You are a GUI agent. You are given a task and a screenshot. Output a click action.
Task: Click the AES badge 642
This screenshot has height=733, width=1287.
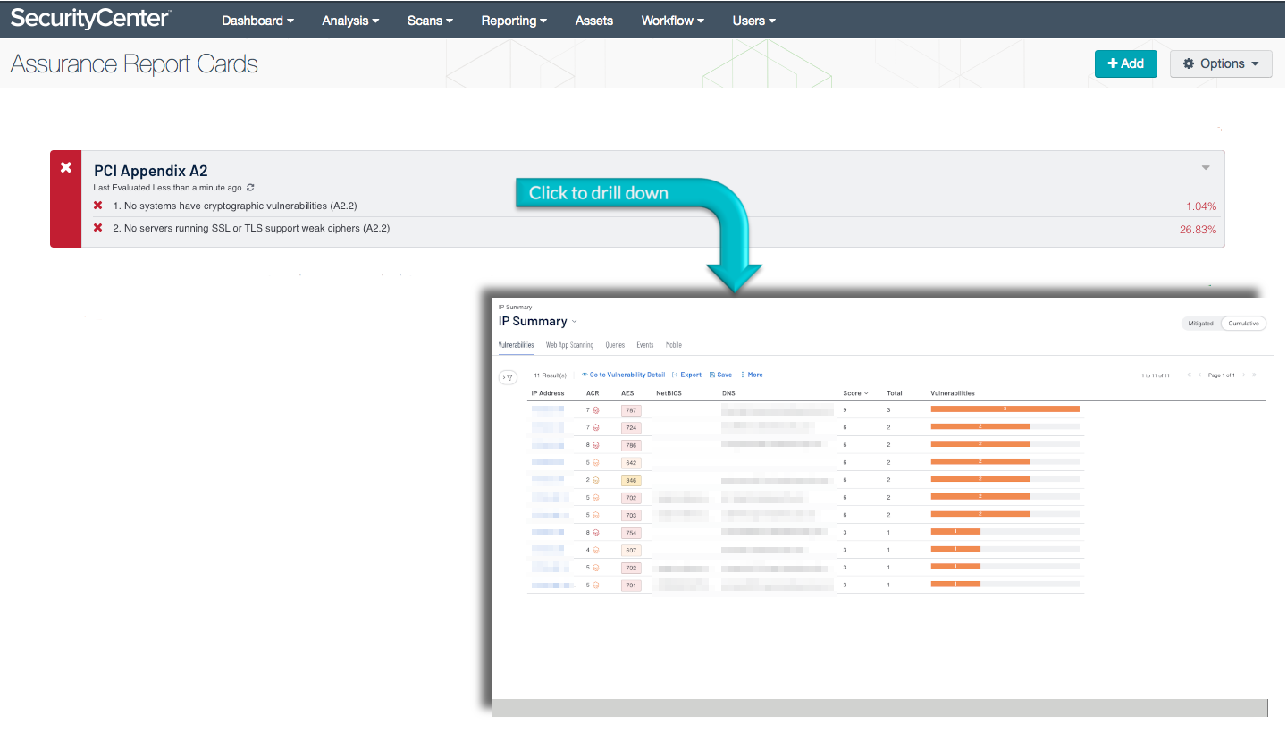click(x=631, y=463)
